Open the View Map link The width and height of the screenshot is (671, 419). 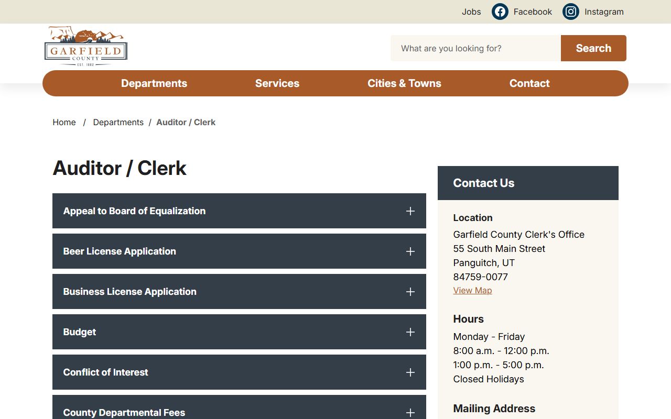click(472, 290)
